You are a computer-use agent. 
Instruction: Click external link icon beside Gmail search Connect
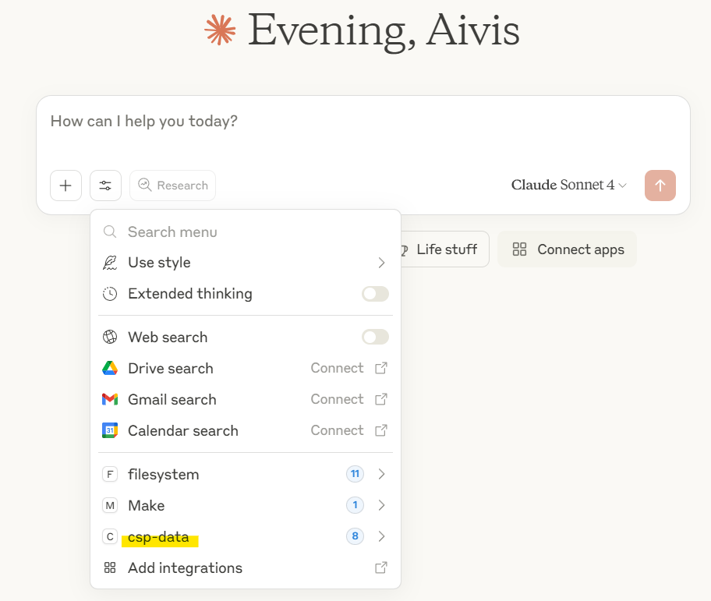point(381,399)
